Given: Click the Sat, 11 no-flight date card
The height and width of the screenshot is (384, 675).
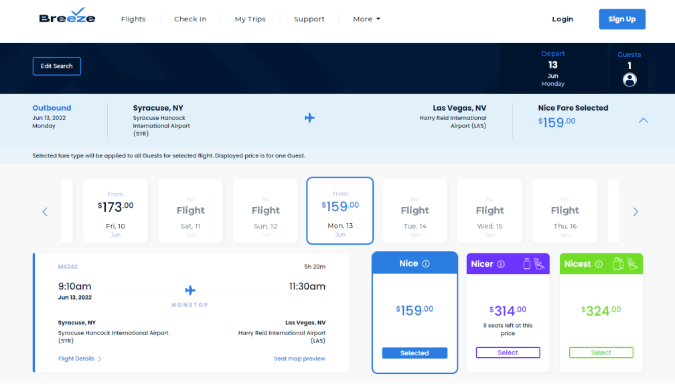Looking at the screenshot, I should pos(190,210).
